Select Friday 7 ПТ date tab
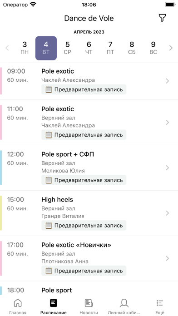 [x=110, y=48]
